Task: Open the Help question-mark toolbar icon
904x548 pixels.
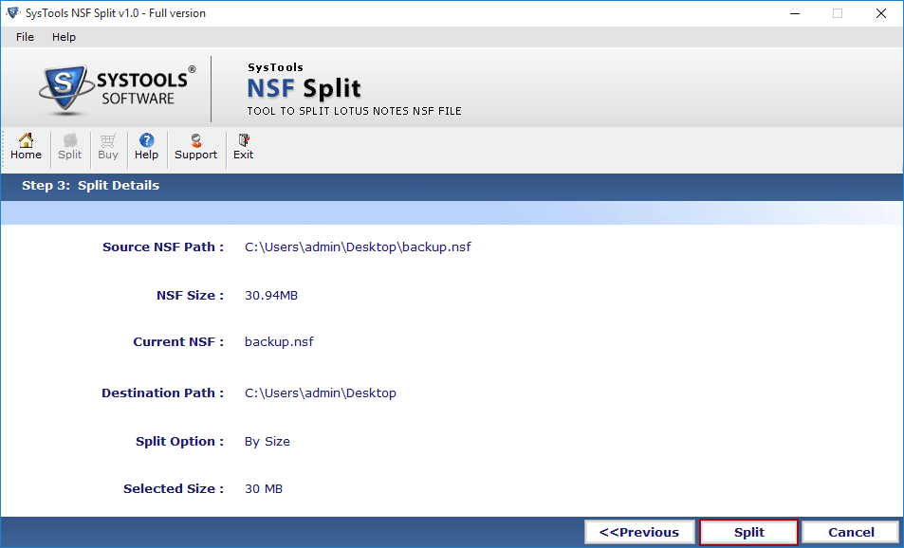Action: [146, 147]
